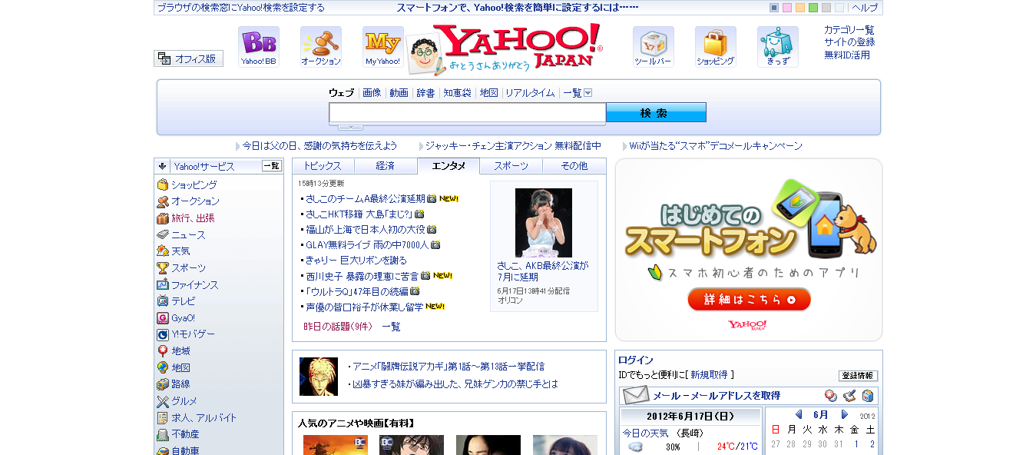The image size is (1036, 455).
Task: Click the Office version (オフィス版) button
Action: point(188,58)
